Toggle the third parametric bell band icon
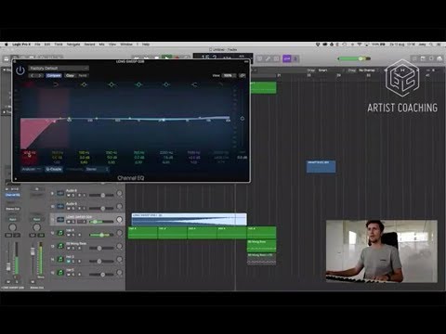 point(138,84)
